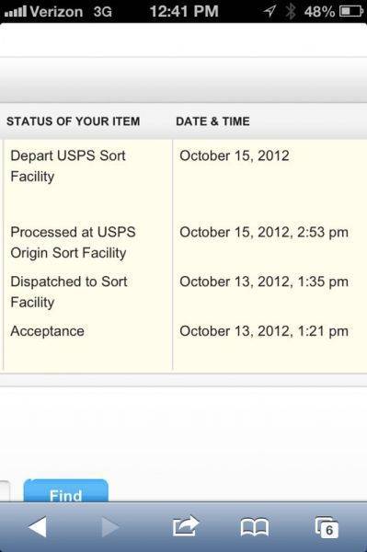Image resolution: width=367 pixels, height=552 pixels.
Task: Tap the location arrow status icon
Action: (x=270, y=11)
